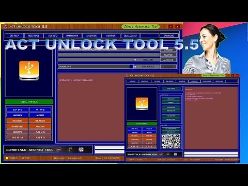Viewport: 248px width, 186px height.
Task: Open SOC INFO tab in the large window
Action: 53,36
